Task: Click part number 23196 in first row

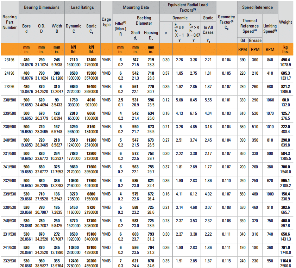Action: point(10,60)
